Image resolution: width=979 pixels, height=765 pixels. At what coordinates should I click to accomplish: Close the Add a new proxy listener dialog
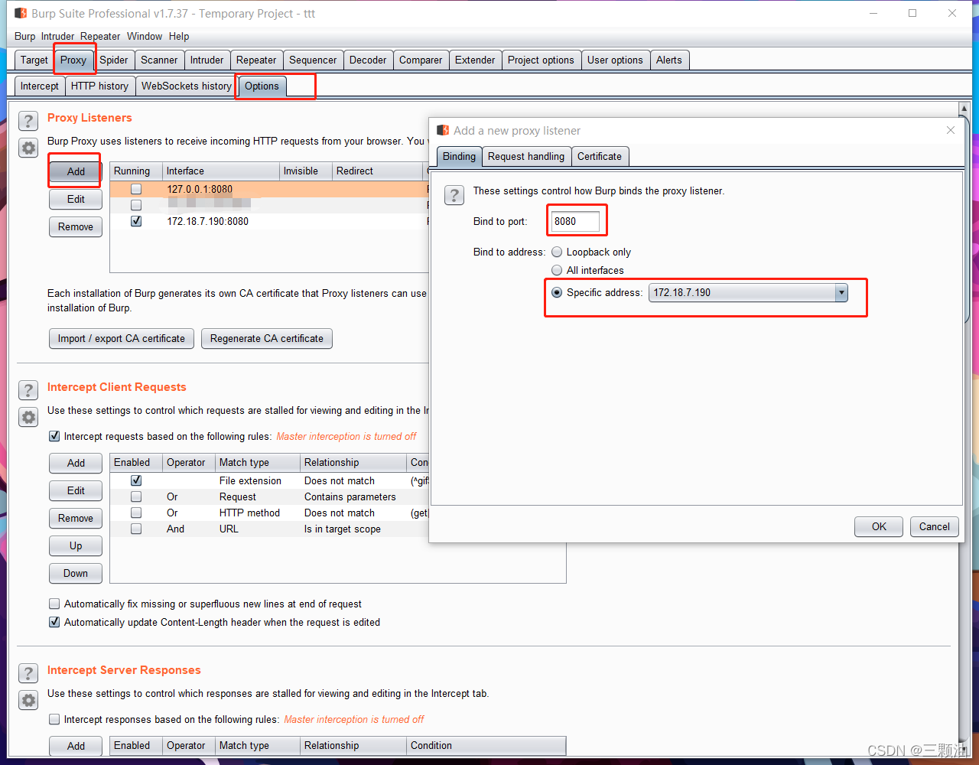[x=951, y=130]
